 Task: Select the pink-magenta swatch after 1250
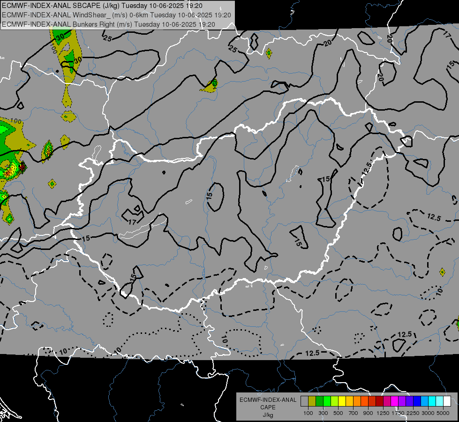(387, 401)
